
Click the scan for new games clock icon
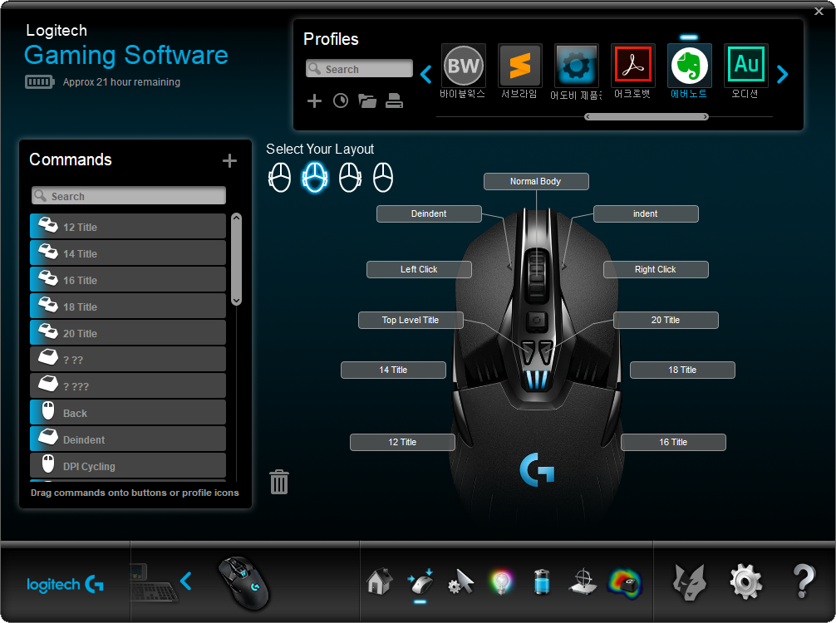click(x=341, y=101)
